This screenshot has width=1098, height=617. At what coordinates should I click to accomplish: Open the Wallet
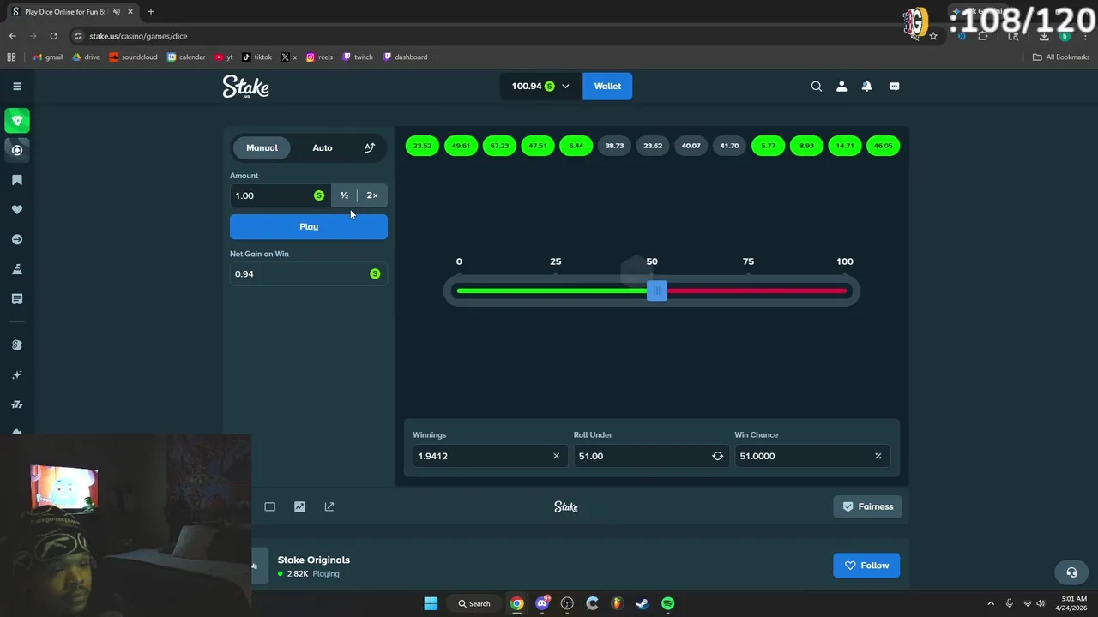[x=607, y=87]
